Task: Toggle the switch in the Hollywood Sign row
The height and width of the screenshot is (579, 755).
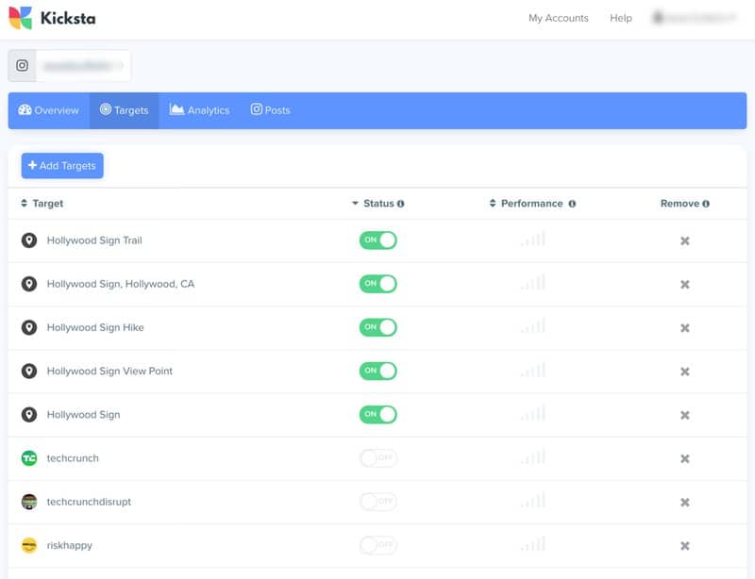Action: [378, 414]
